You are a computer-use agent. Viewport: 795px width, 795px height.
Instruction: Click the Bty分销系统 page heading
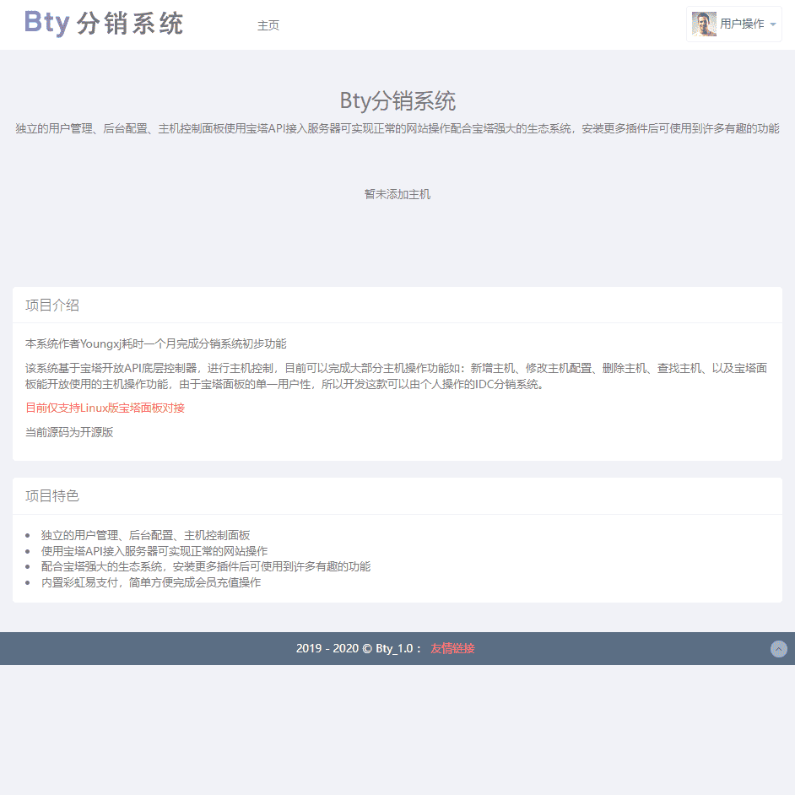(x=397, y=101)
